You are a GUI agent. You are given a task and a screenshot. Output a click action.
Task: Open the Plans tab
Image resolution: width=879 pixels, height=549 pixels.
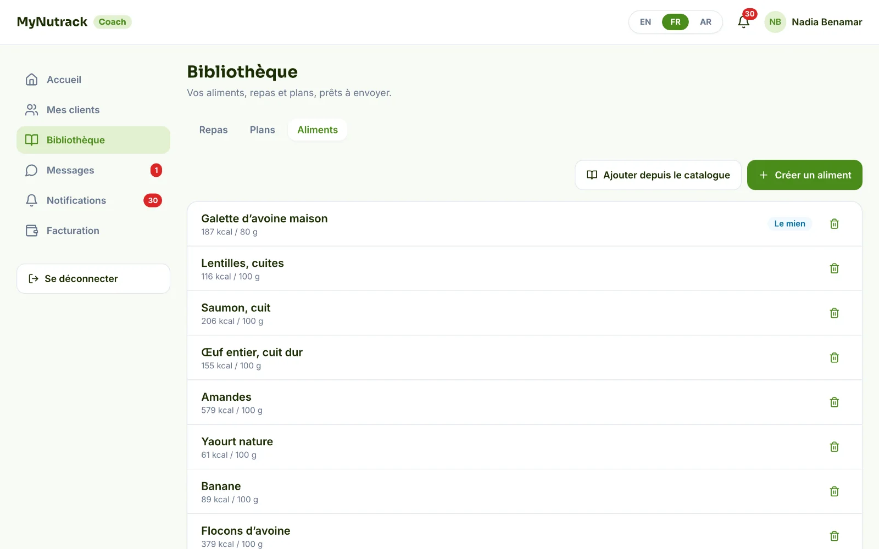pyautogui.click(x=262, y=130)
